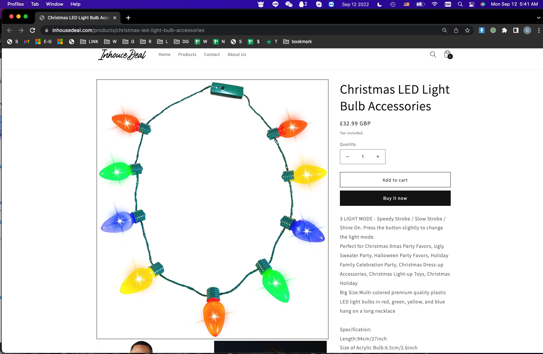View site information via the padlock icon
Screen dimensions: 543x354
(47, 30)
